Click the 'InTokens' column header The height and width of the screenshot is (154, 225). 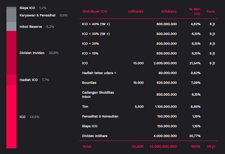pos(169,12)
